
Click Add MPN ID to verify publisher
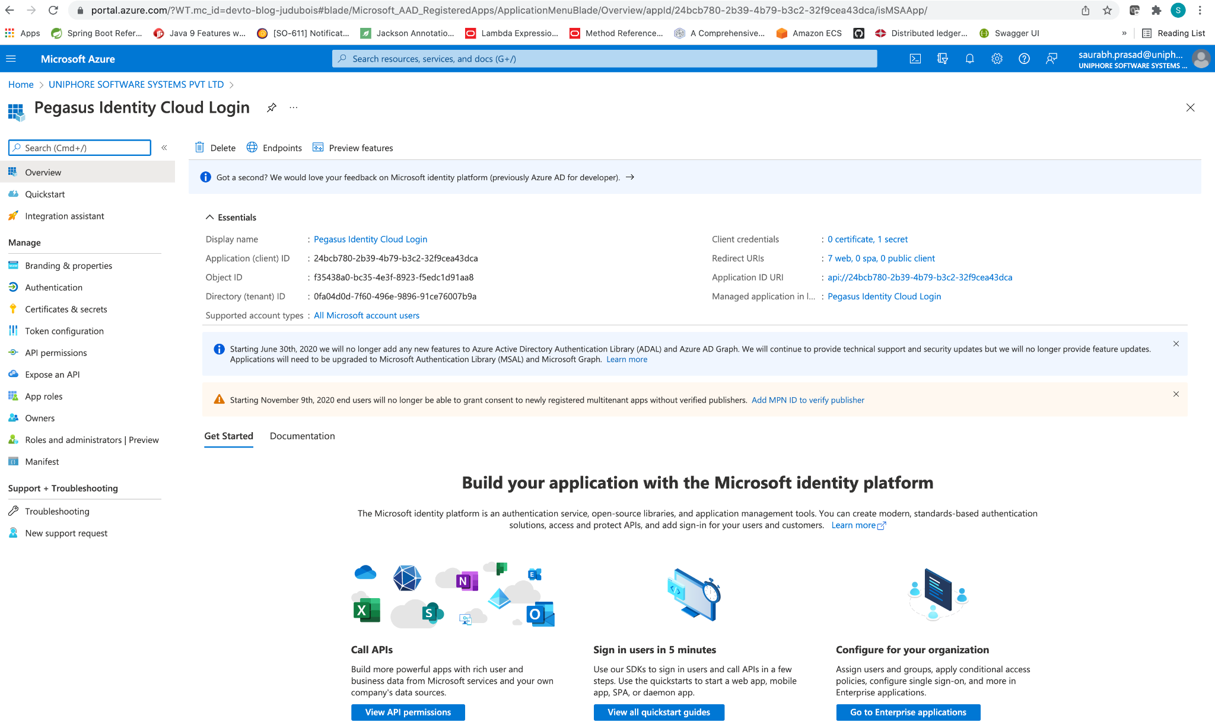[808, 400]
